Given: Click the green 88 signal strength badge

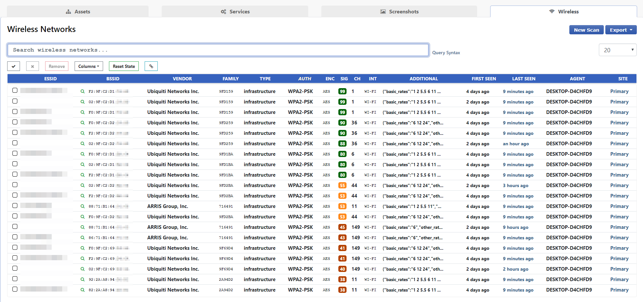Looking at the screenshot, I should 342,144.
